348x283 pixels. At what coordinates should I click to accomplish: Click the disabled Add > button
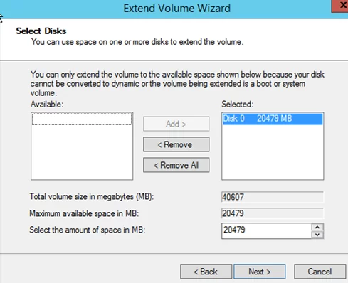coord(176,124)
